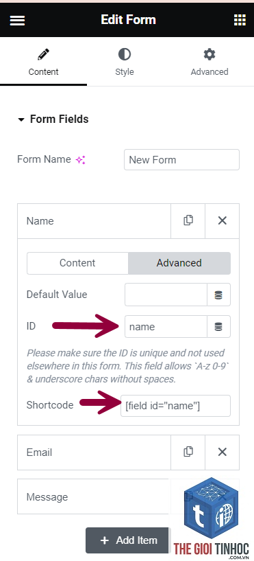Collapse the Name field item

[94, 221]
